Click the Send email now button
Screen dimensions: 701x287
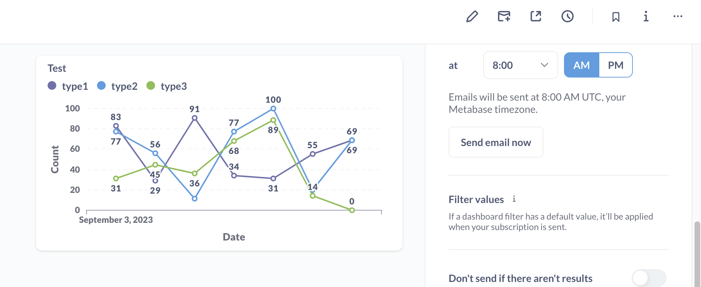pos(495,142)
